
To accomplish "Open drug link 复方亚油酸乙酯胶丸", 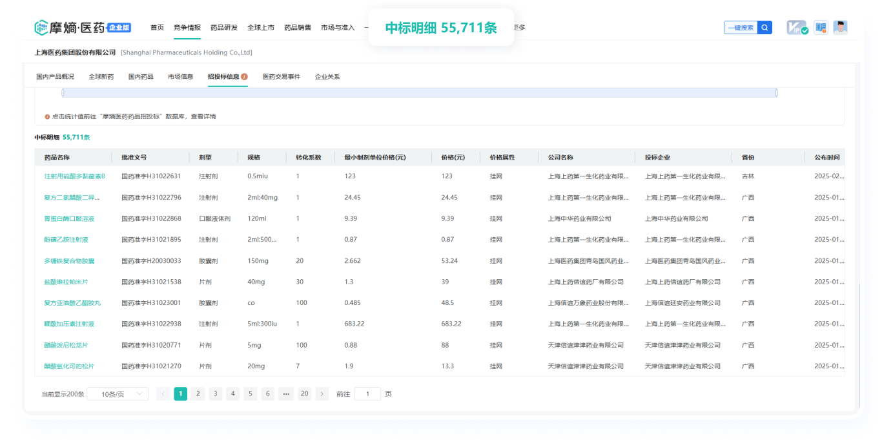I will click(72, 302).
